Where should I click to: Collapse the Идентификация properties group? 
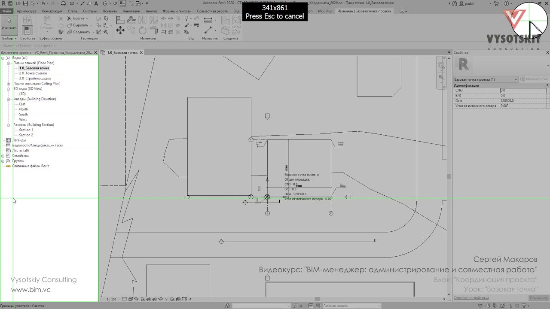click(547, 86)
